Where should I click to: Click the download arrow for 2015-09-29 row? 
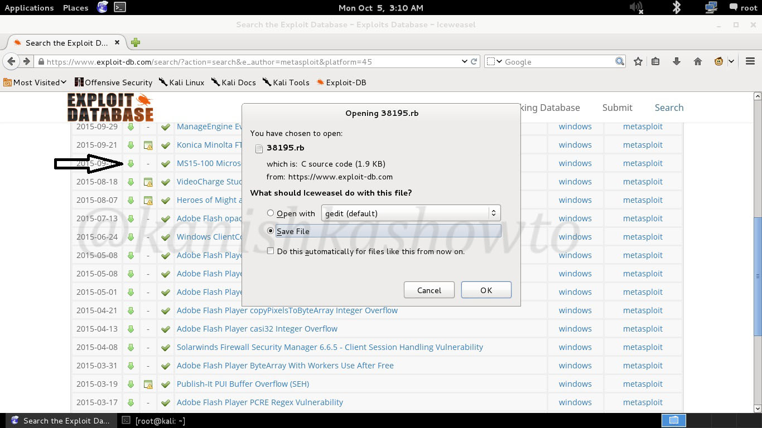point(131,127)
